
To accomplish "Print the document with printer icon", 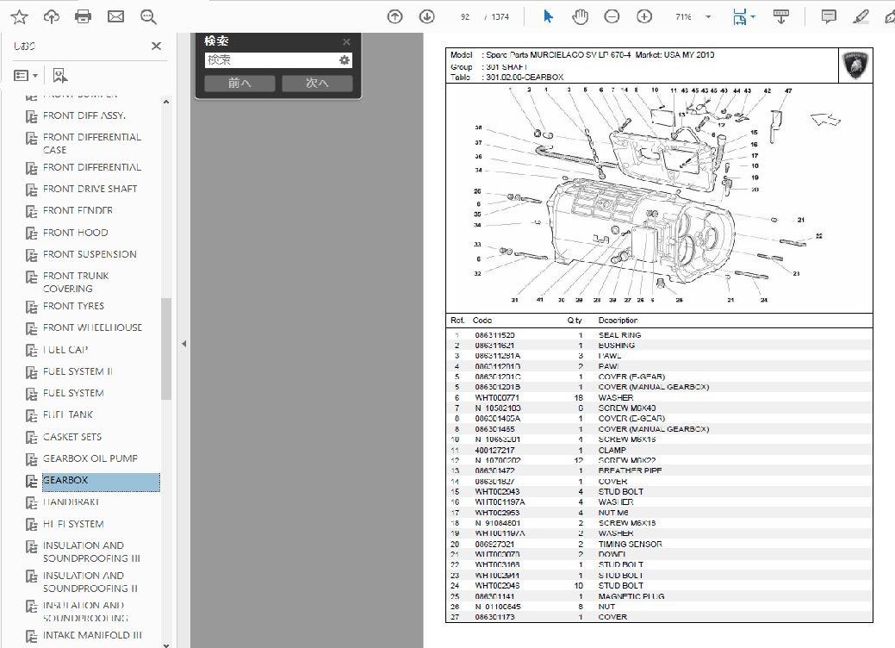I will click(84, 17).
